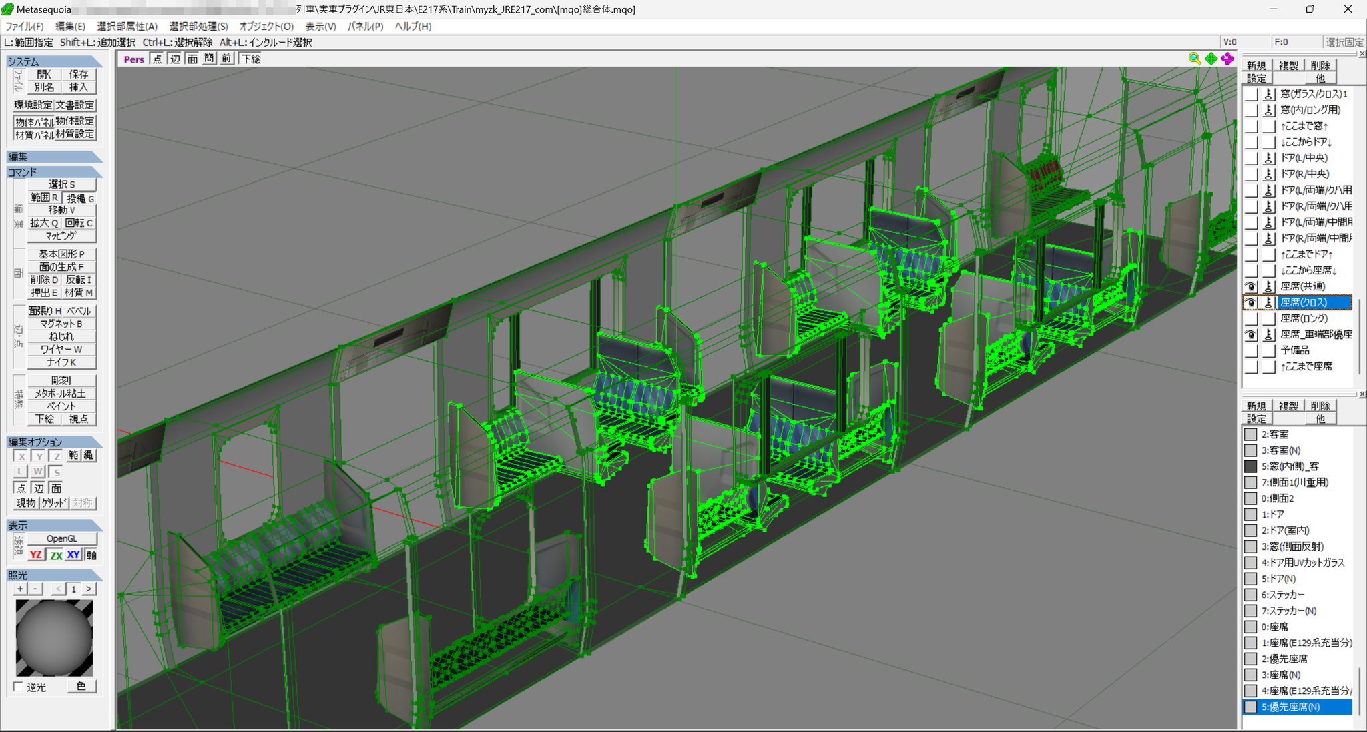Hide the 座席(共通) object via eye icon
The height and width of the screenshot is (732, 1367).
coord(1251,286)
